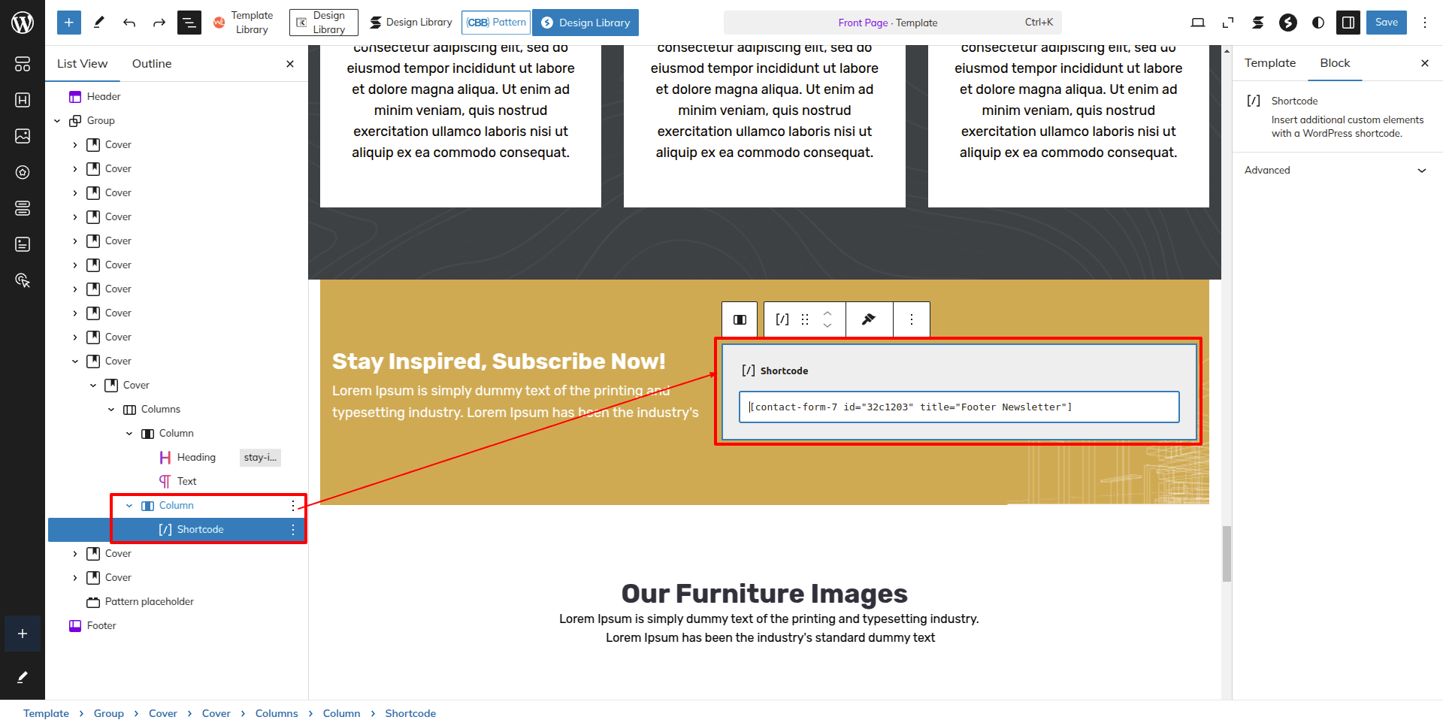Click the pin icon in block toolbar
This screenshot has width=1443, height=726.
869,319
